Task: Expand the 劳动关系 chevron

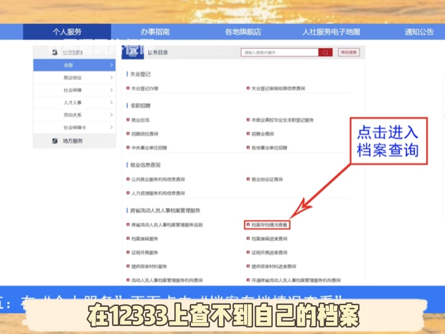Action: pos(111,115)
